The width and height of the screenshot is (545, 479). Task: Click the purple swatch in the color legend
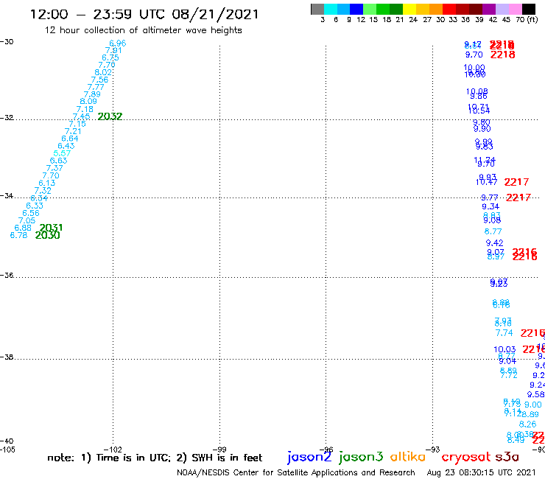point(489,9)
